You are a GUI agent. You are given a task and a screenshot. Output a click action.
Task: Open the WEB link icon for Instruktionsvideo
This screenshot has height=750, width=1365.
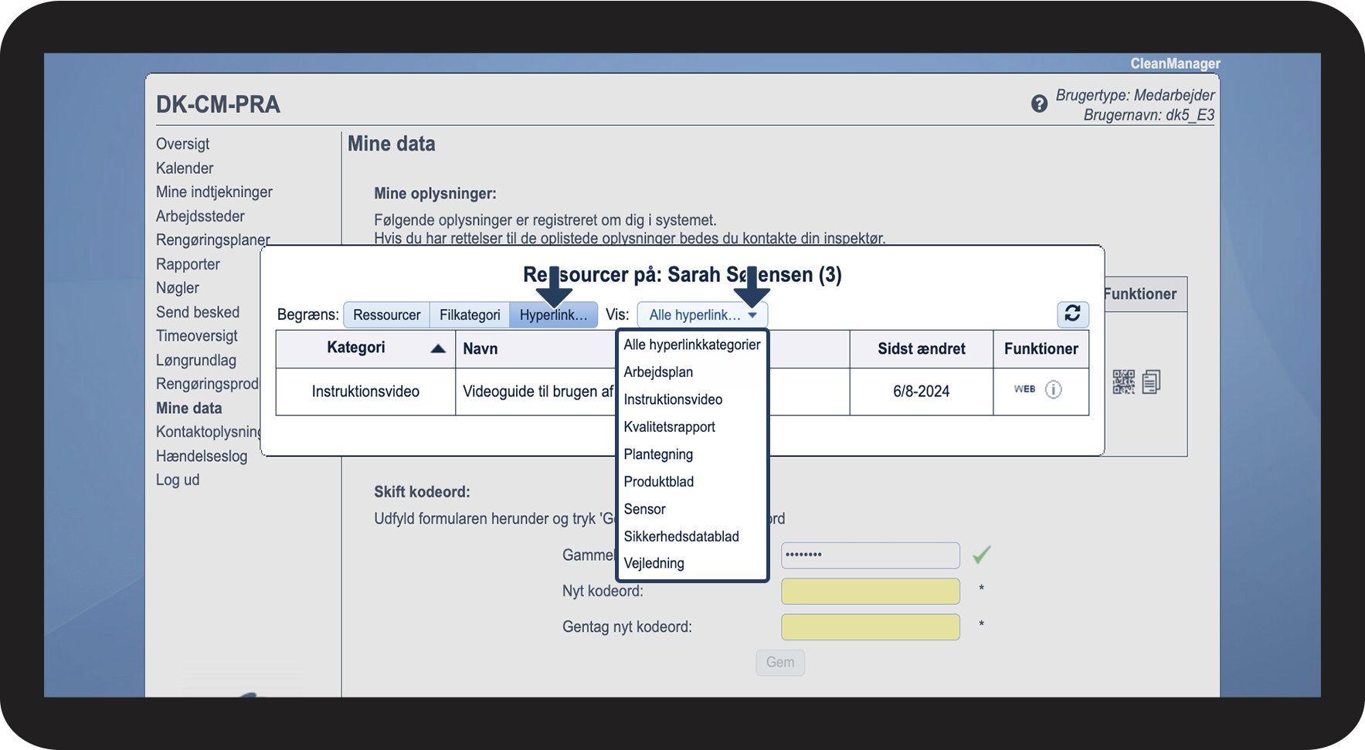pos(1024,389)
